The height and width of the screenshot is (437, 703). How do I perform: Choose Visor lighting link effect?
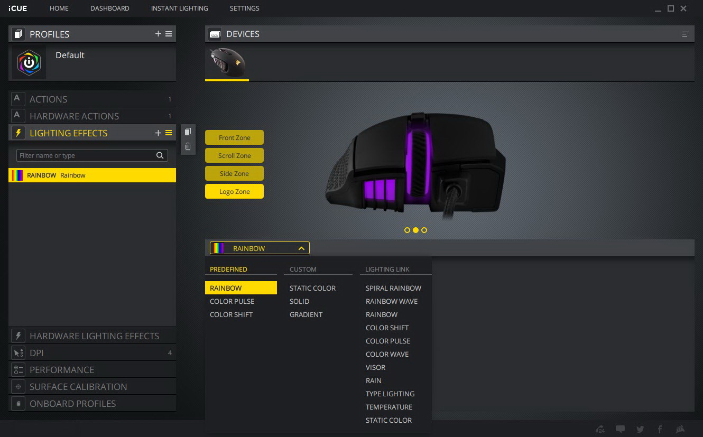[x=375, y=367]
